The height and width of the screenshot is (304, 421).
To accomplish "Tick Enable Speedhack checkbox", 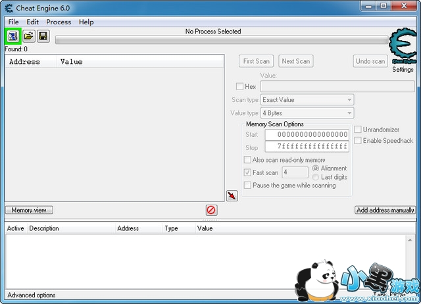I will click(358, 140).
